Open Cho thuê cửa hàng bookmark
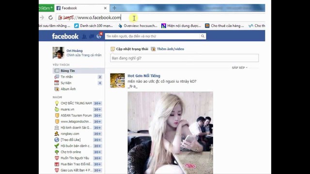This screenshot has width=310, height=174. (224, 26)
